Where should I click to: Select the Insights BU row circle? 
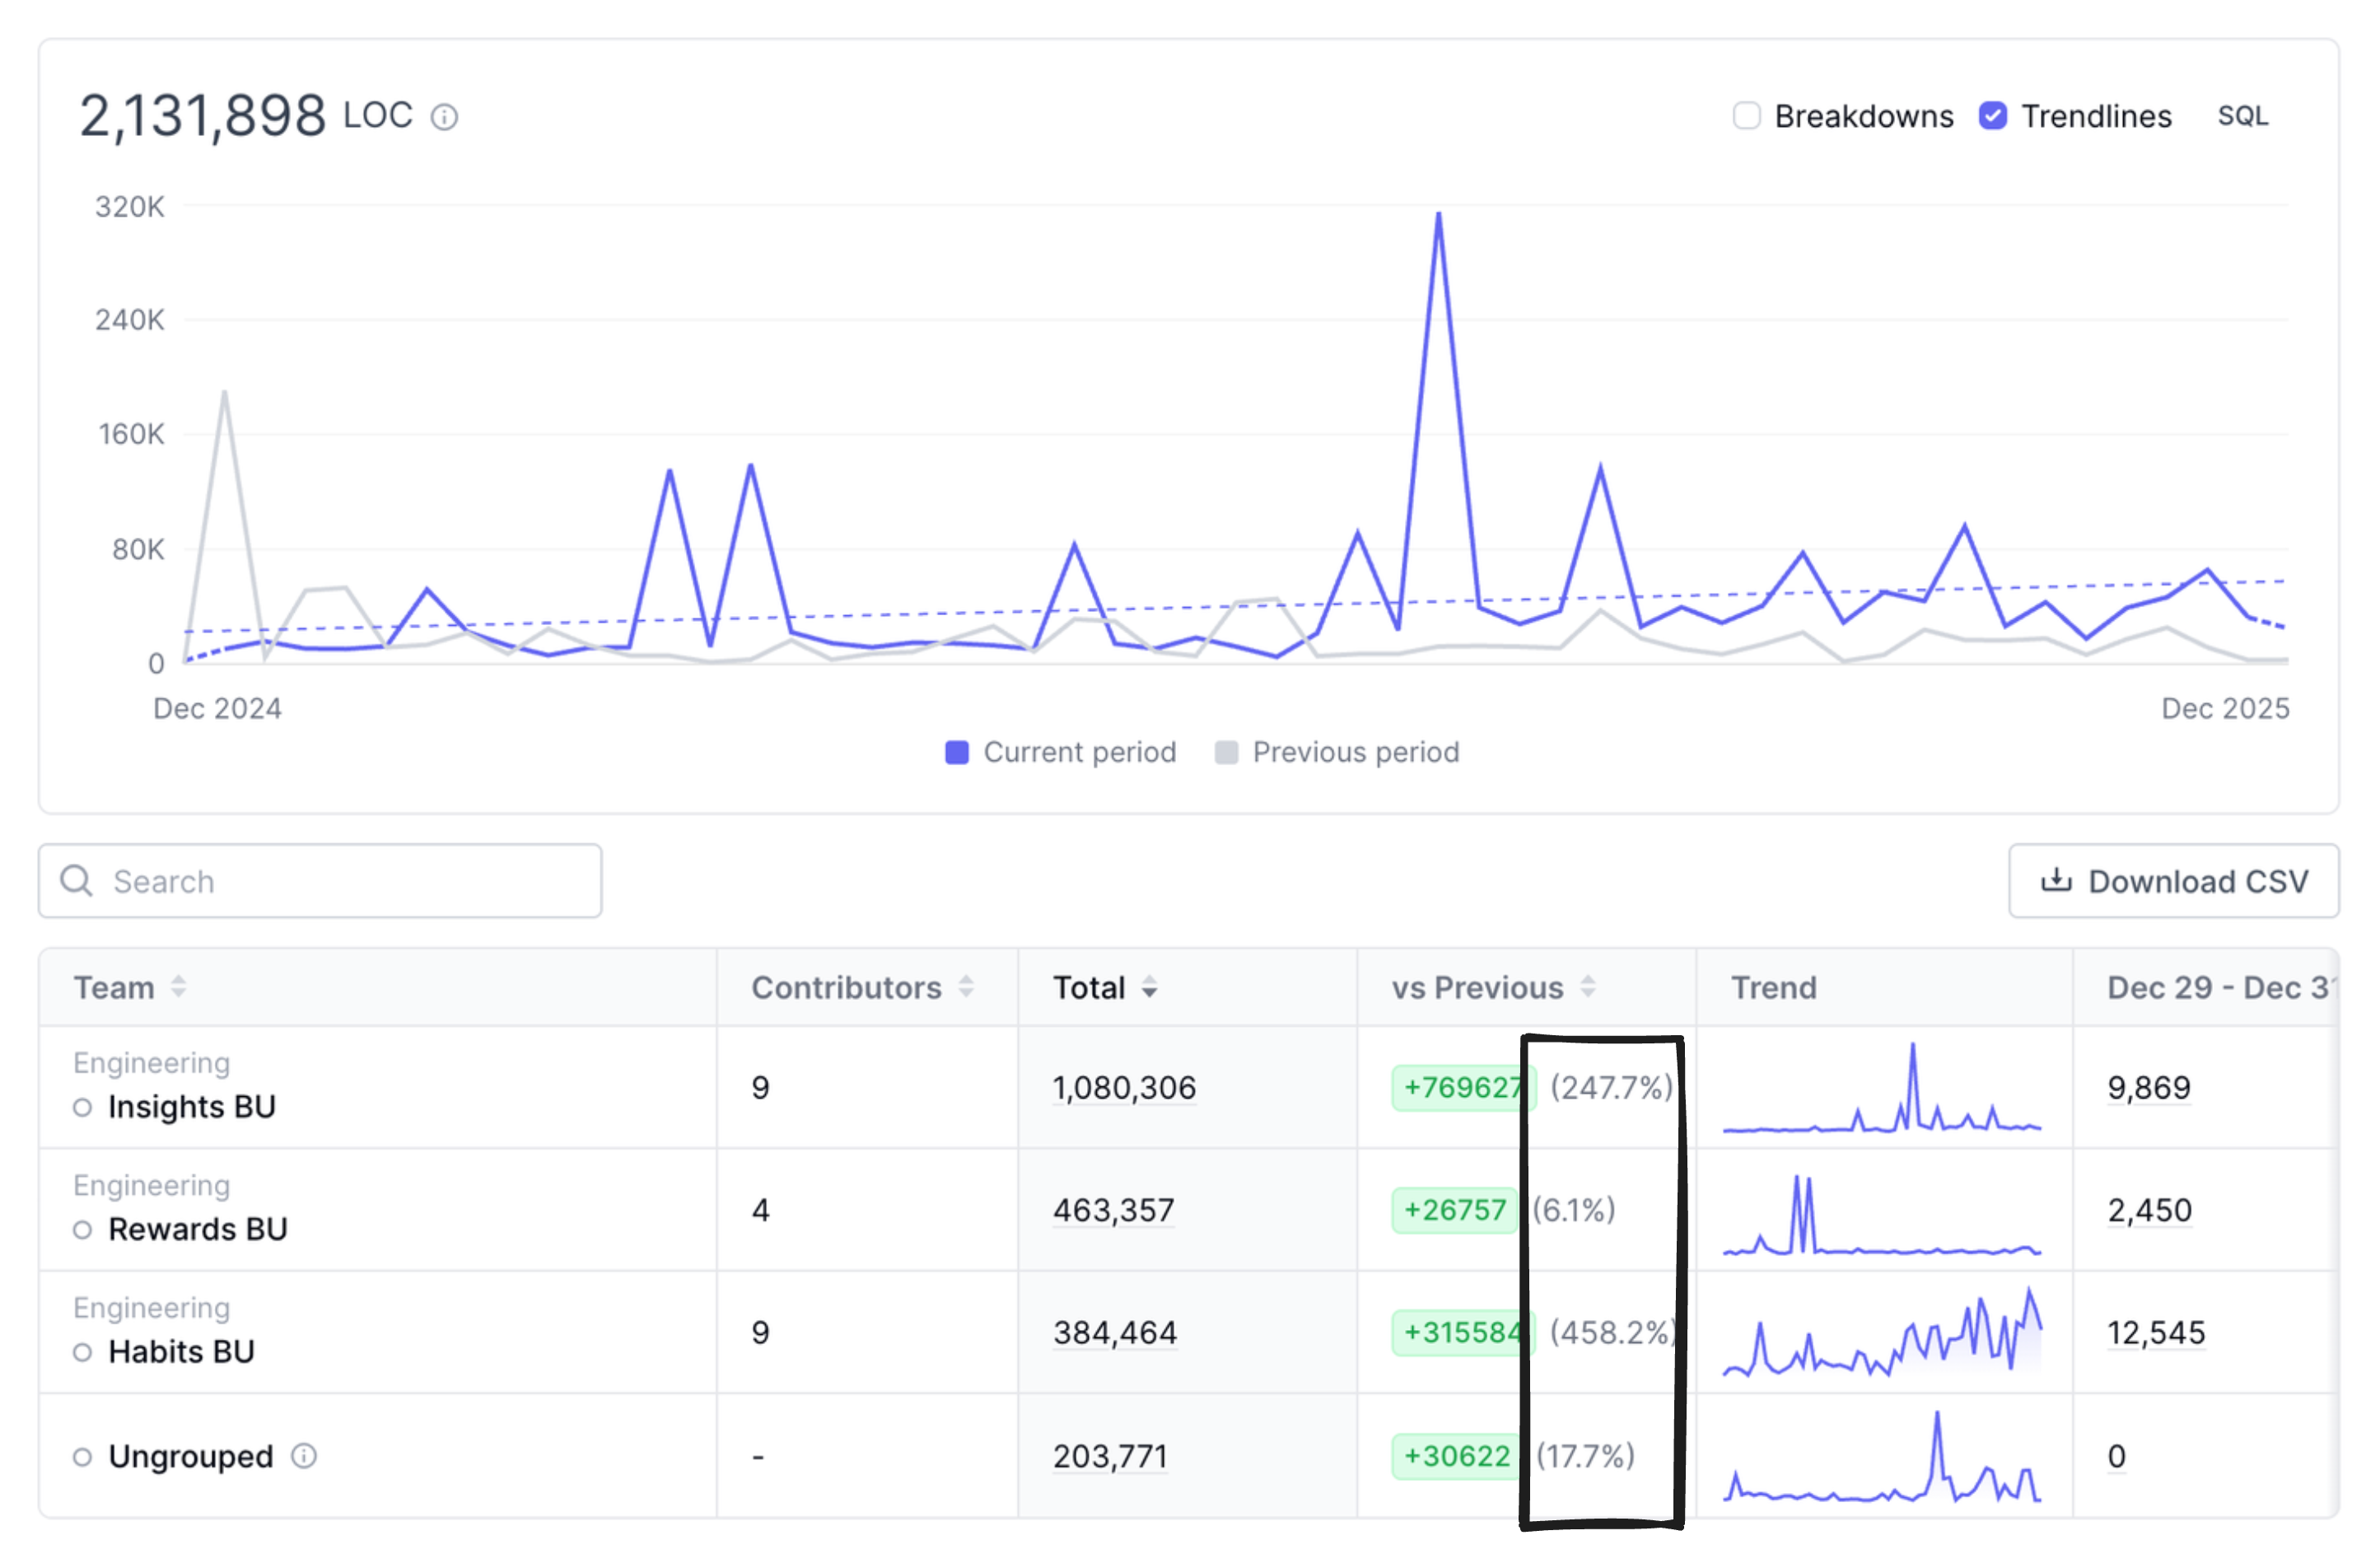(83, 1107)
